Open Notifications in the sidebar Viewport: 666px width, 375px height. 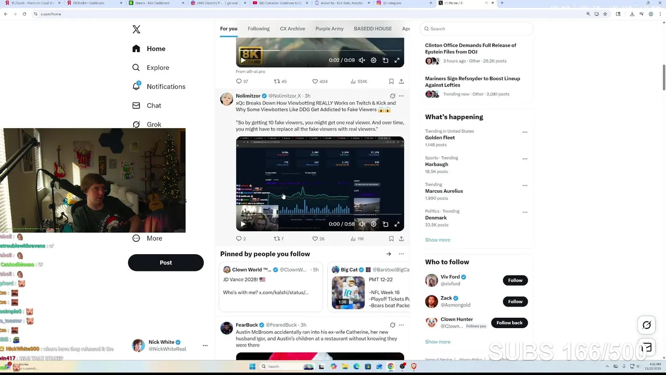tap(159, 86)
